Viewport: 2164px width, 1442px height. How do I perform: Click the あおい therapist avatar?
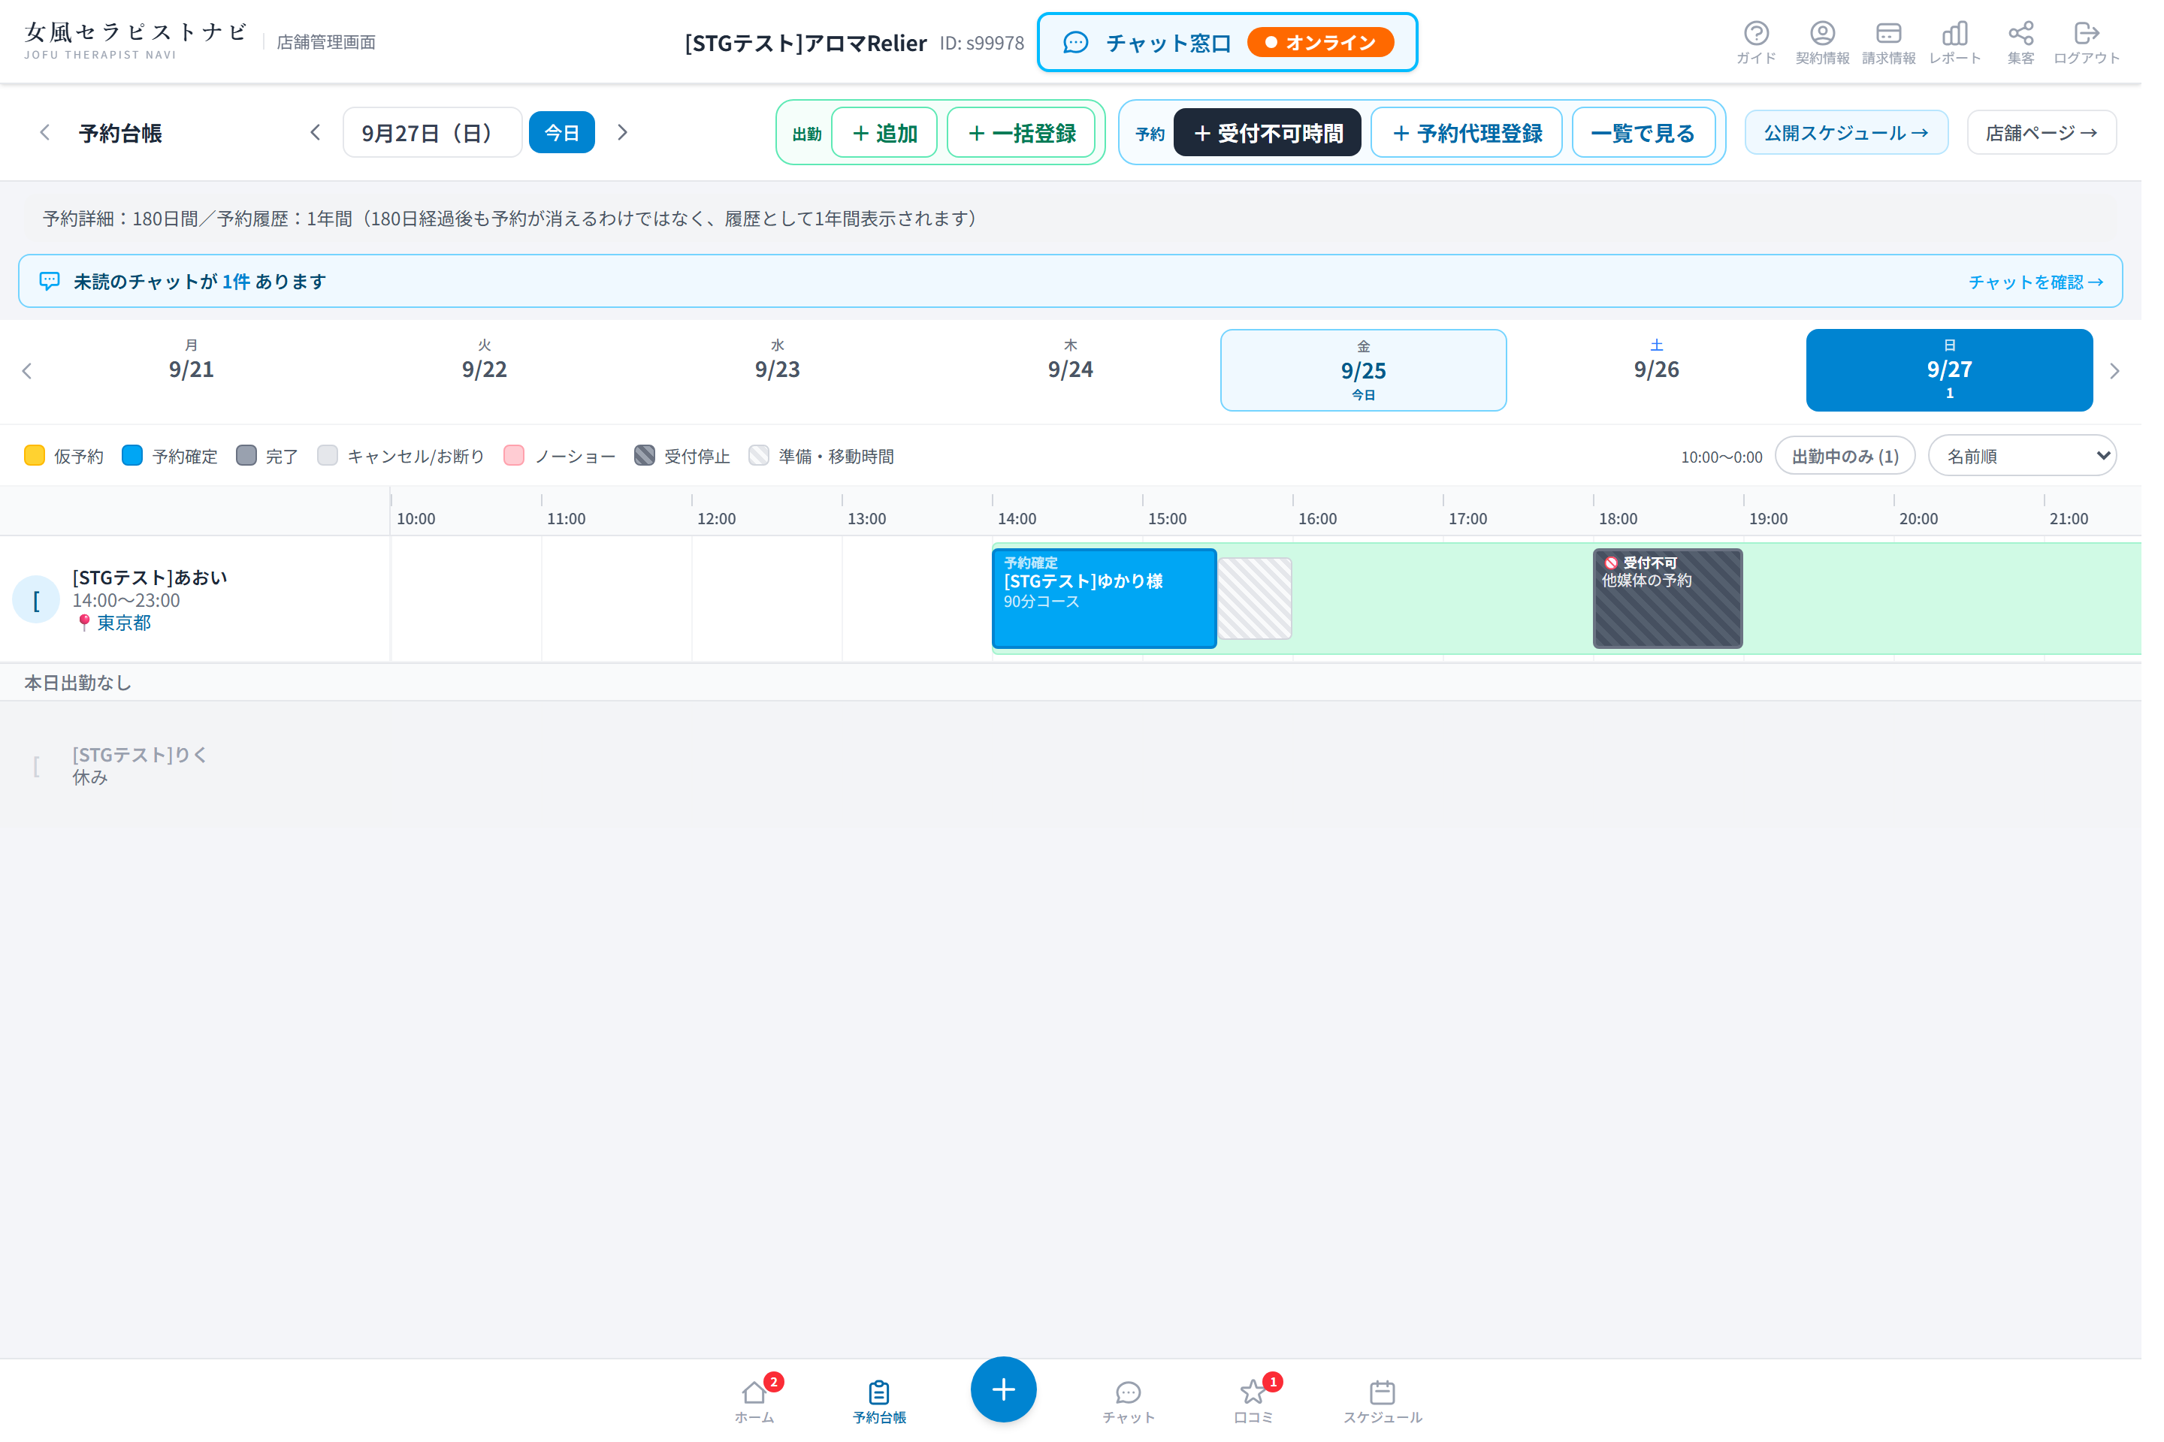[x=36, y=605]
